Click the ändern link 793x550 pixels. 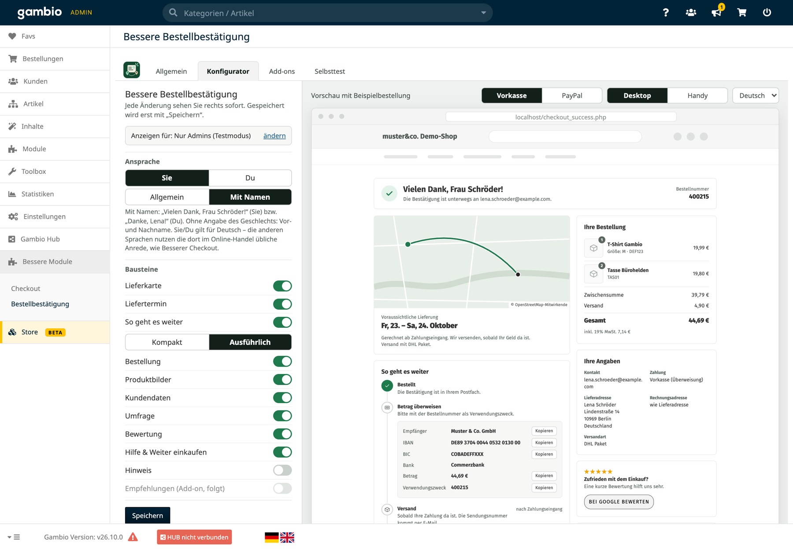point(274,136)
